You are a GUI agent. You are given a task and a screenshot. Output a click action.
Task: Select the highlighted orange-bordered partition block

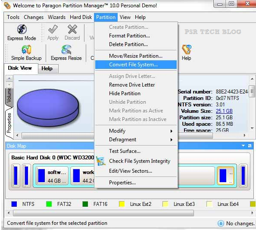tap(225, 176)
